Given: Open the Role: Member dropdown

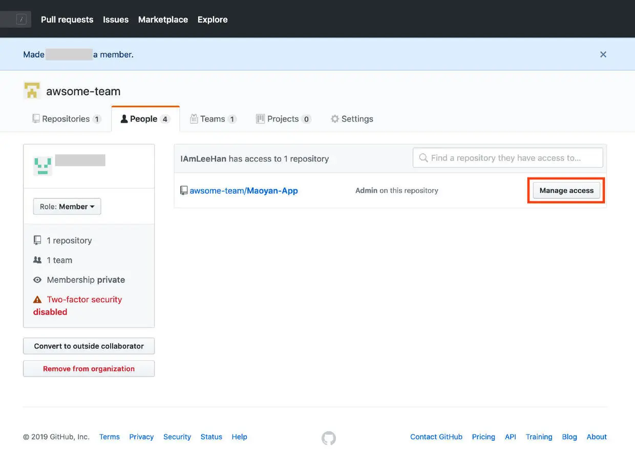Looking at the screenshot, I should coord(67,207).
